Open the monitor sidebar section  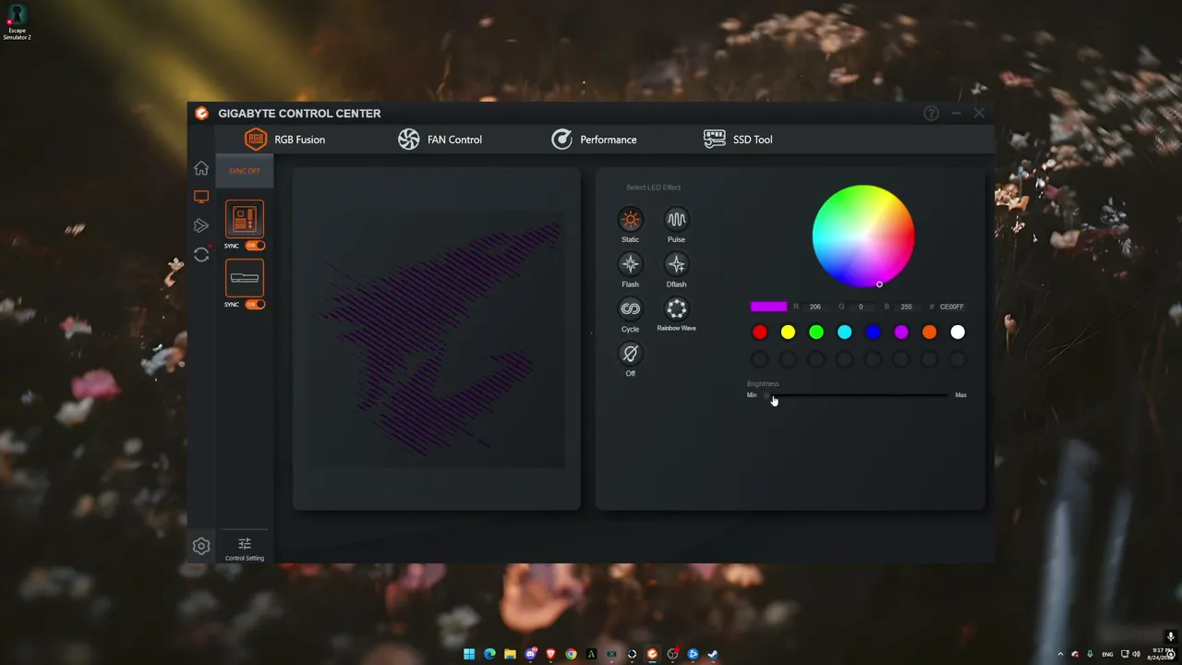pos(201,197)
